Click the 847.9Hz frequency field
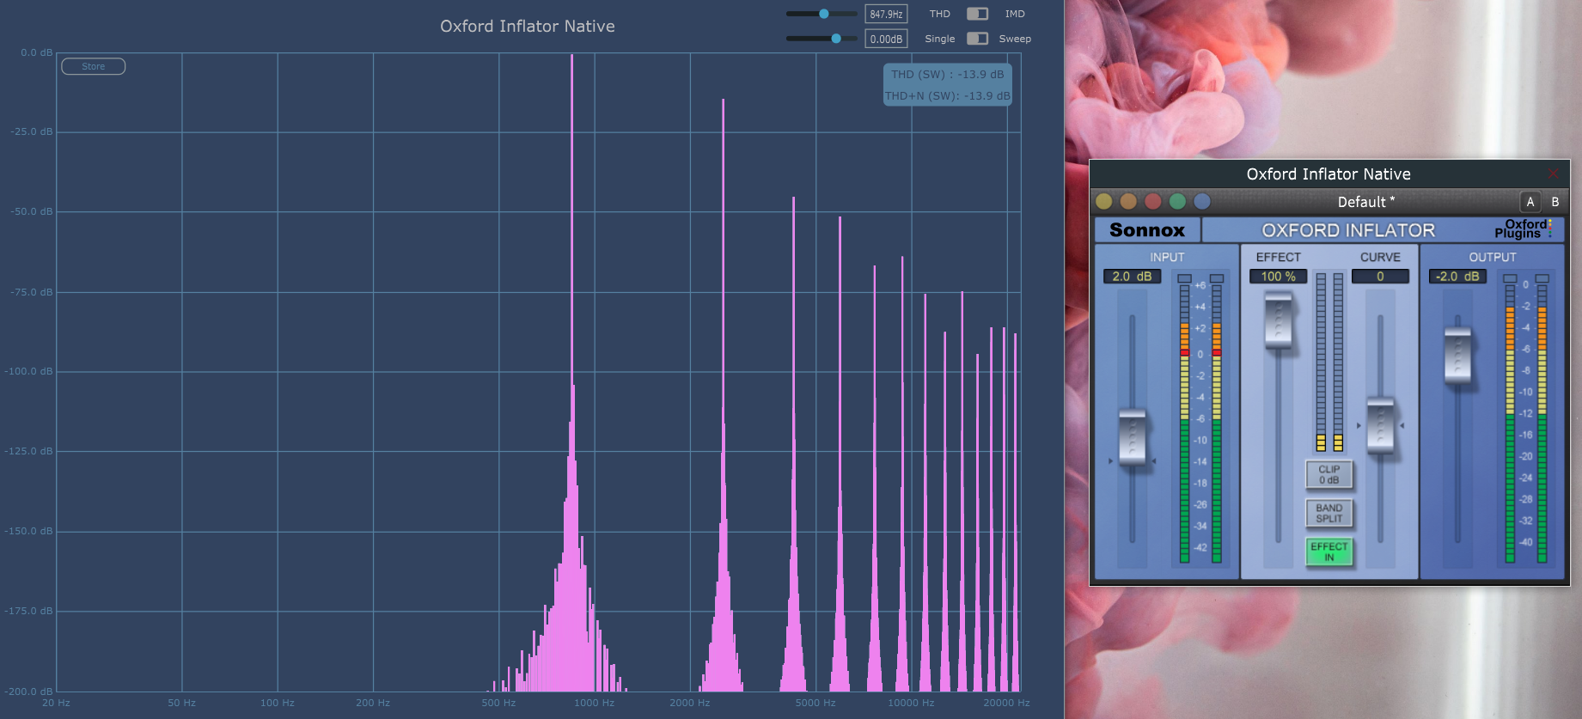 coord(886,14)
